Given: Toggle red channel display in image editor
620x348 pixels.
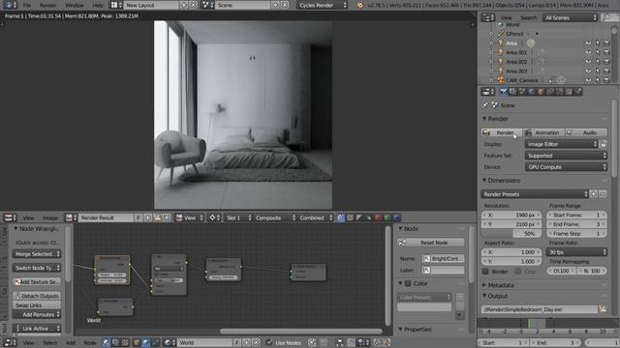Looking at the screenshot, I should 378,217.
